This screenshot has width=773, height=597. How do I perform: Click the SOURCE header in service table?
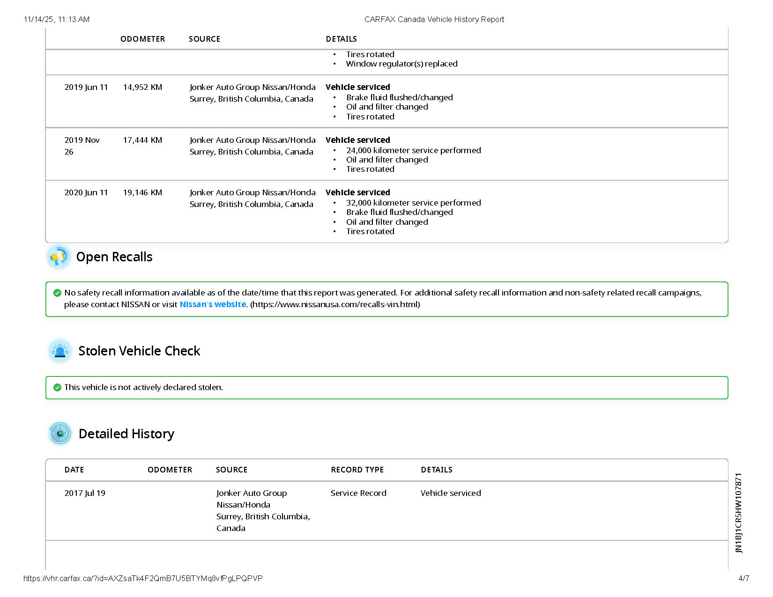coord(204,39)
